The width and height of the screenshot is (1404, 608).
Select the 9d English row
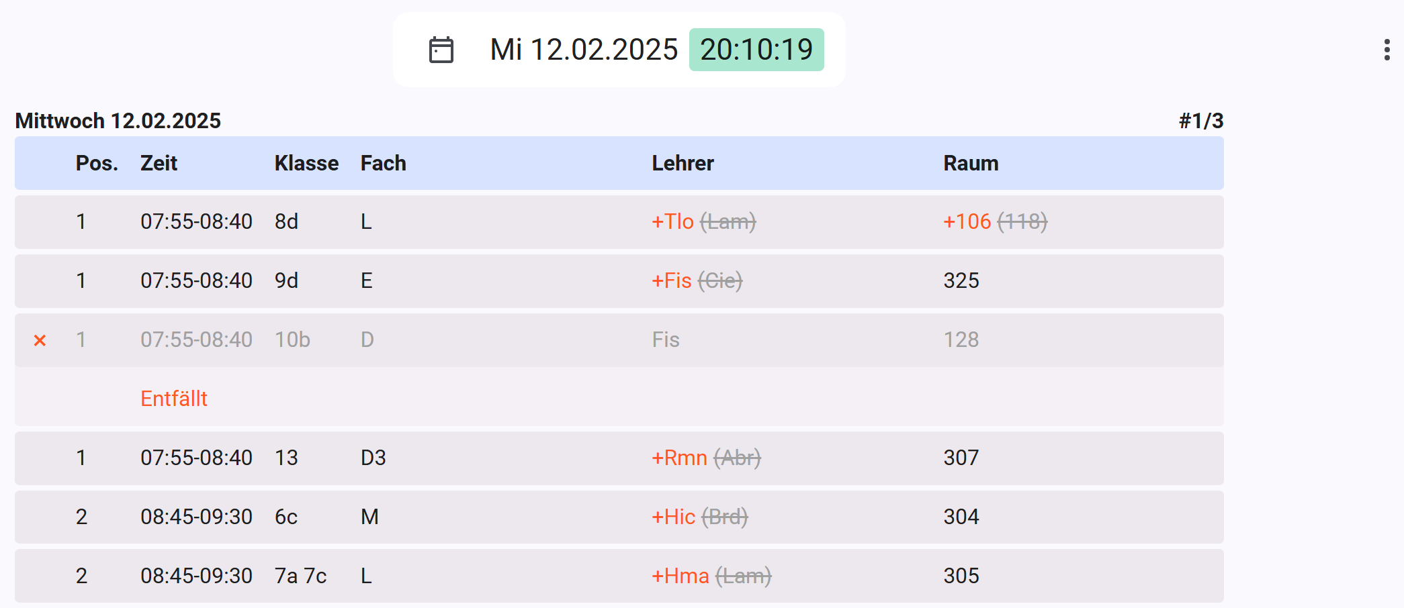point(619,281)
